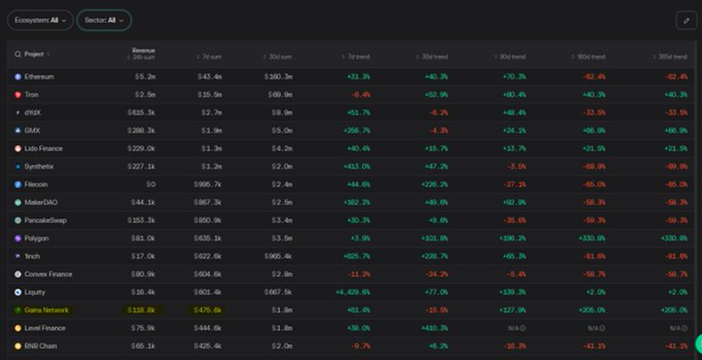Select Gains Network 7d sum $475.6k
Image resolution: width=702 pixels, height=360 pixels.
coord(207,310)
